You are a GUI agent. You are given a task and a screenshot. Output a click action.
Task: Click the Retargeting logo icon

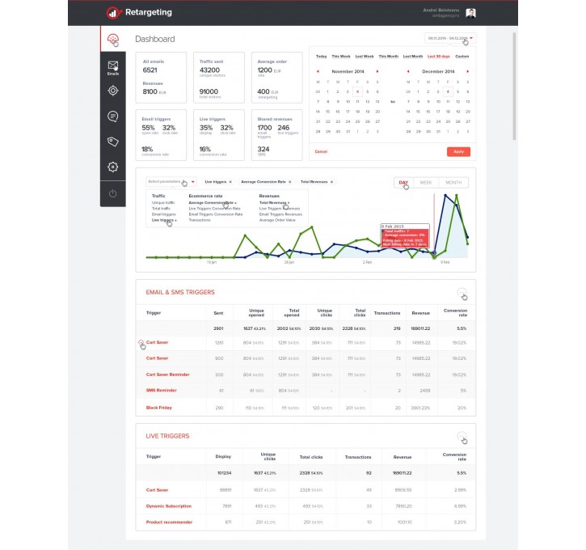click(x=113, y=12)
